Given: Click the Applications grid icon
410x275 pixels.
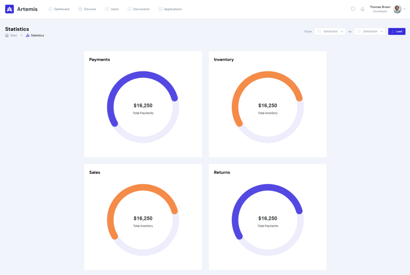Looking at the screenshot, I should (160, 9).
